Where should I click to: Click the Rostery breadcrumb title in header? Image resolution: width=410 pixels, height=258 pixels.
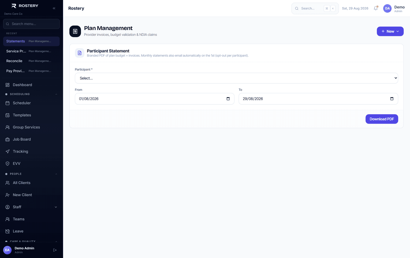click(x=76, y=8)
